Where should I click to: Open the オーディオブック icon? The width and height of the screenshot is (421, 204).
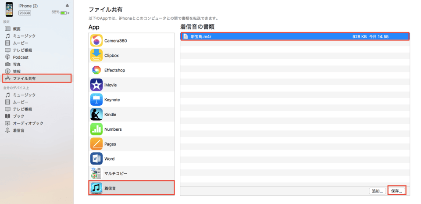(x=8, y=123)
